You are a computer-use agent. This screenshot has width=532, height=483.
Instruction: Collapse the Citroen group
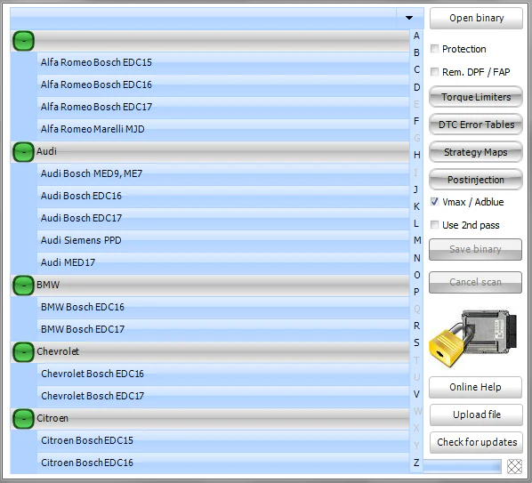coord(23,419)
